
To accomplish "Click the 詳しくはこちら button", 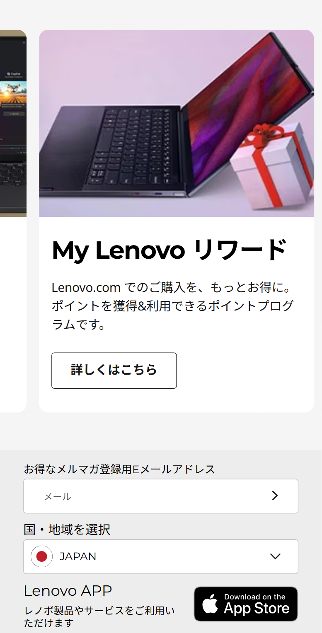I will [114, 371].
